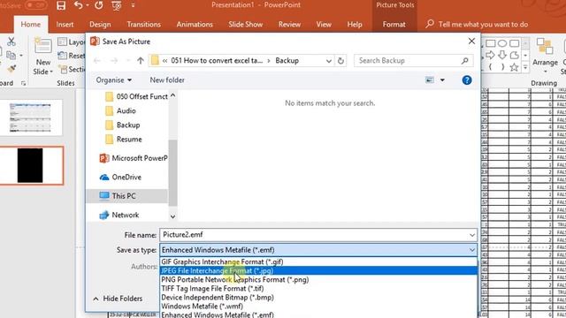Screen dimensions: 566x318
Task: Click the Arrange button in Drawing group
Action: click(x=545, y=54)
